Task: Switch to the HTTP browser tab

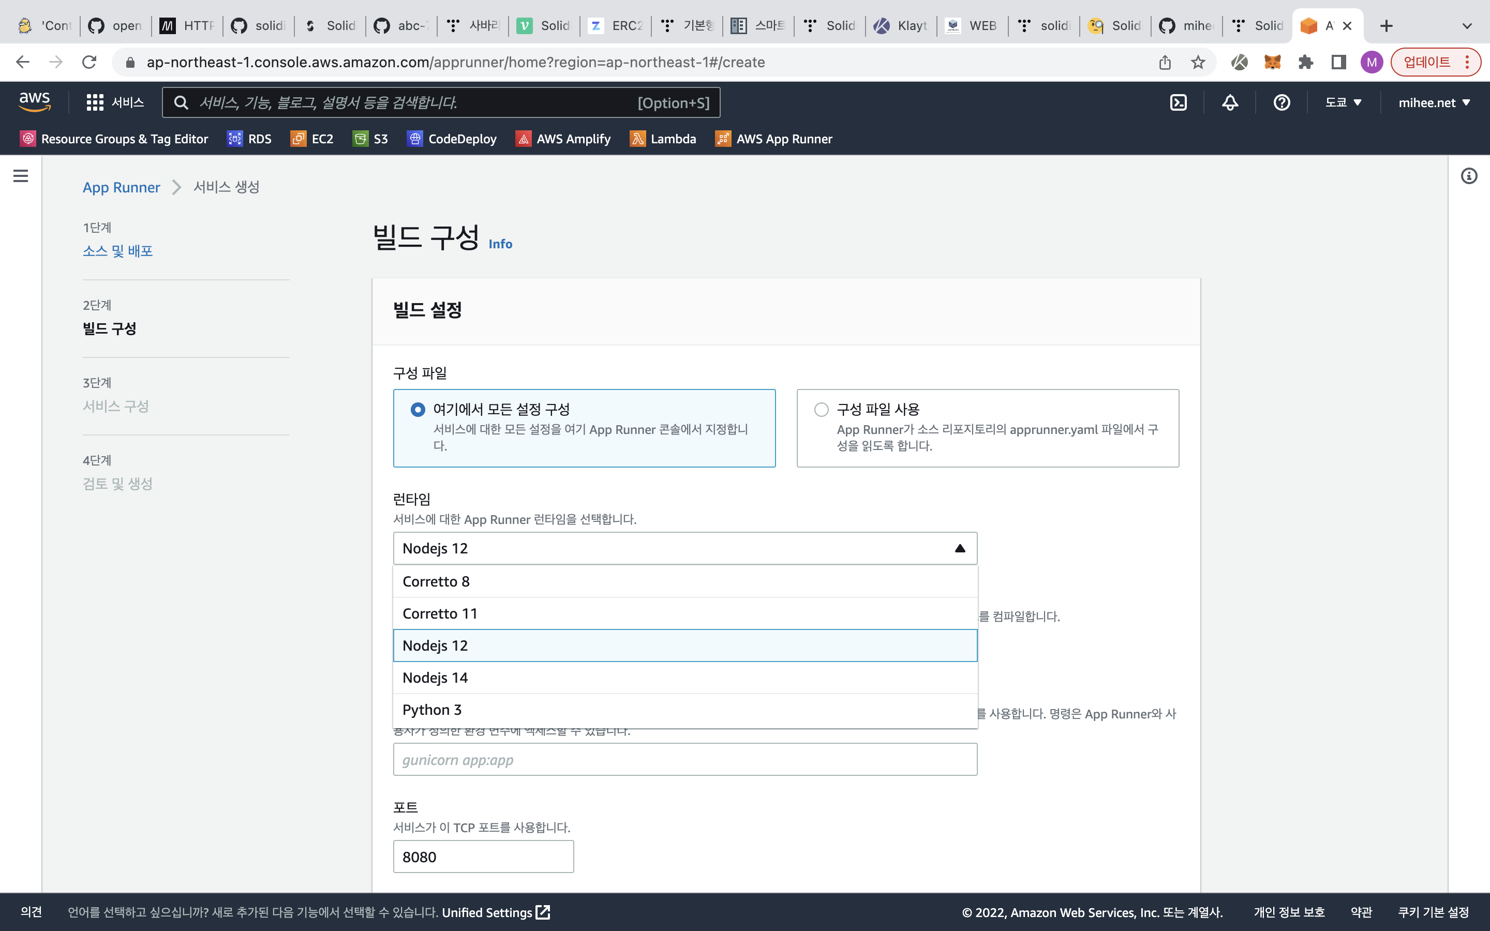Action: point(187,26)
